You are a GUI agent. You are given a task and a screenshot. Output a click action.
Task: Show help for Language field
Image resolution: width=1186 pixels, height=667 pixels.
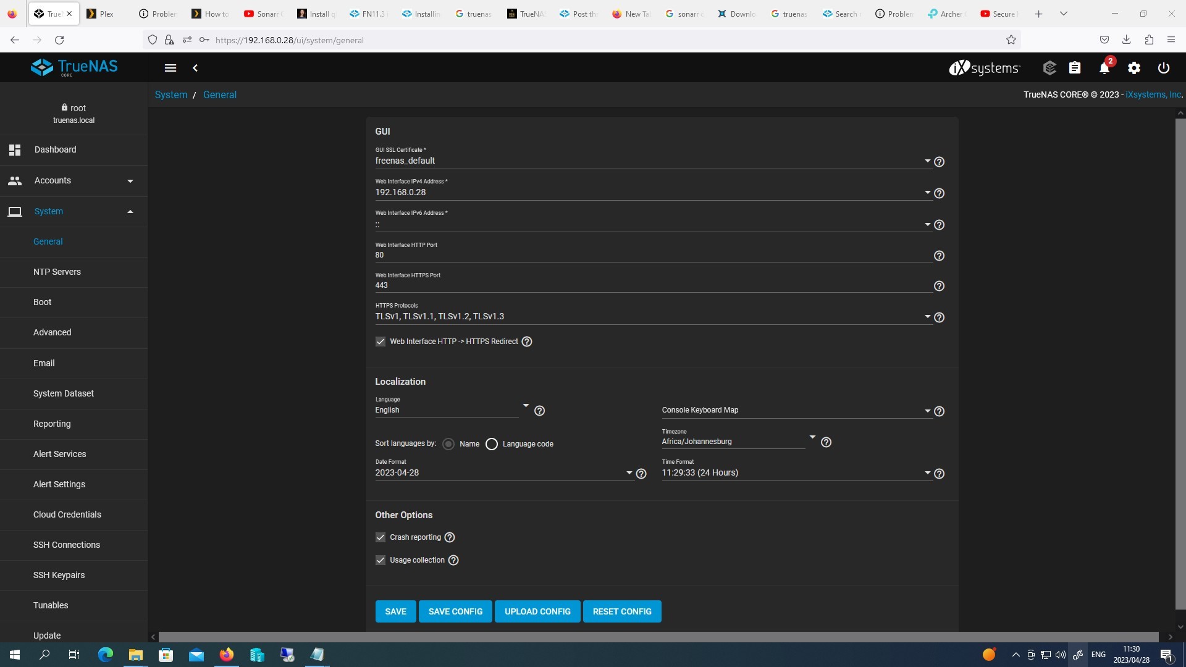539,411
